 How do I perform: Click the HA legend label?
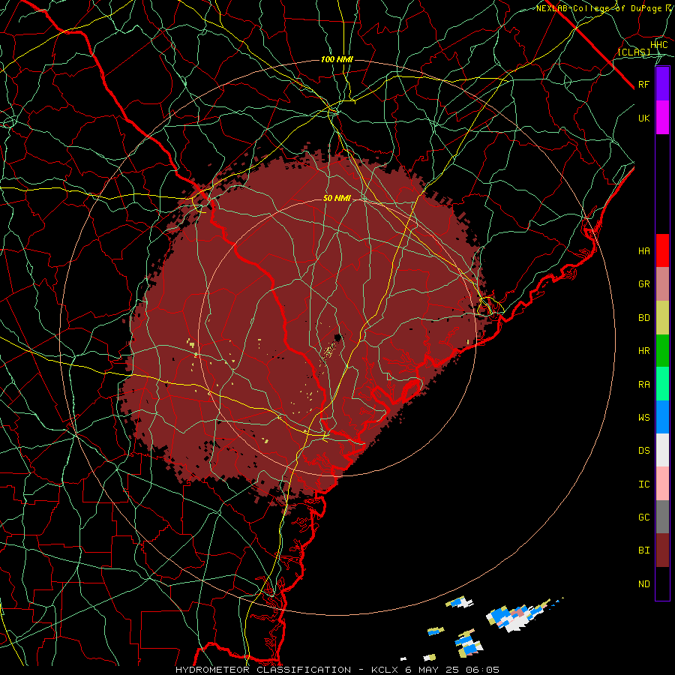coord(643,251)
